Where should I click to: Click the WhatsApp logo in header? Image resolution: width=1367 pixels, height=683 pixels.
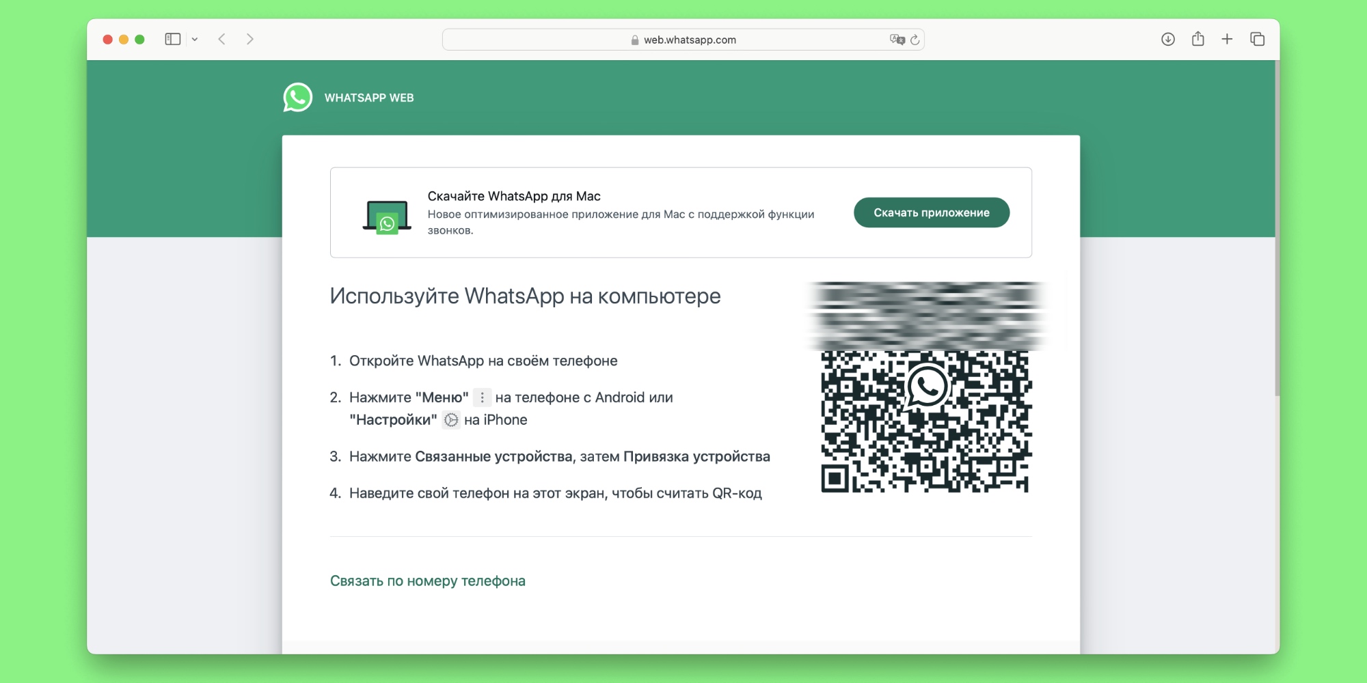[298, 98]
